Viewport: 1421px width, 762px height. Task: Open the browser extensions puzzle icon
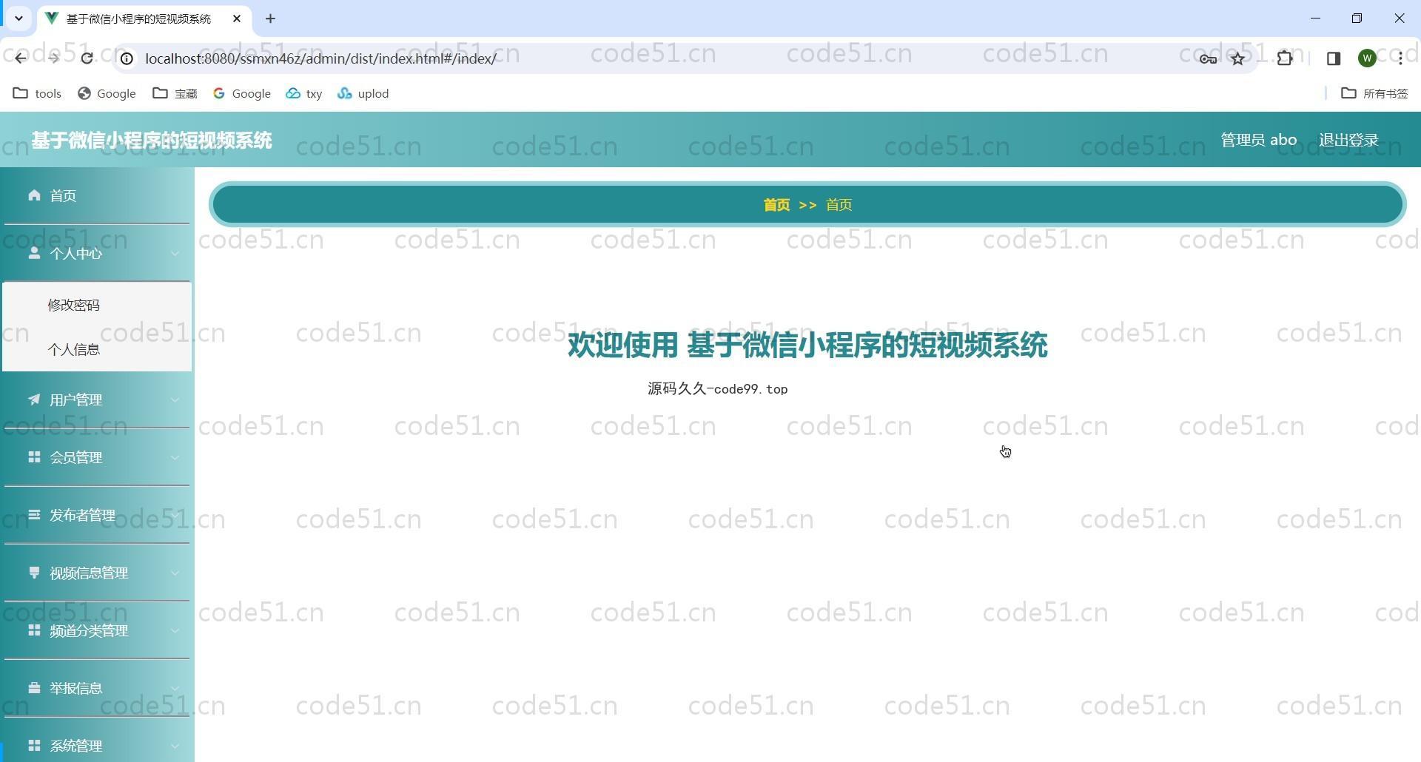pyautogui.click(x=1285, y=58)
